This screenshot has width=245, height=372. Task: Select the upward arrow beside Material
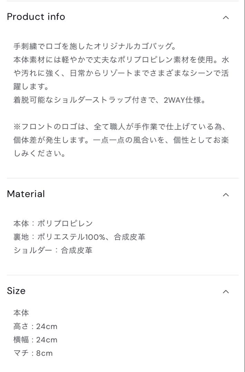click(x=226, y=195)
